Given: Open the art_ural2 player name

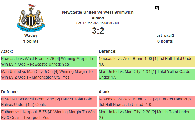Looking at the screenshot, I should [x=165, y=36].
